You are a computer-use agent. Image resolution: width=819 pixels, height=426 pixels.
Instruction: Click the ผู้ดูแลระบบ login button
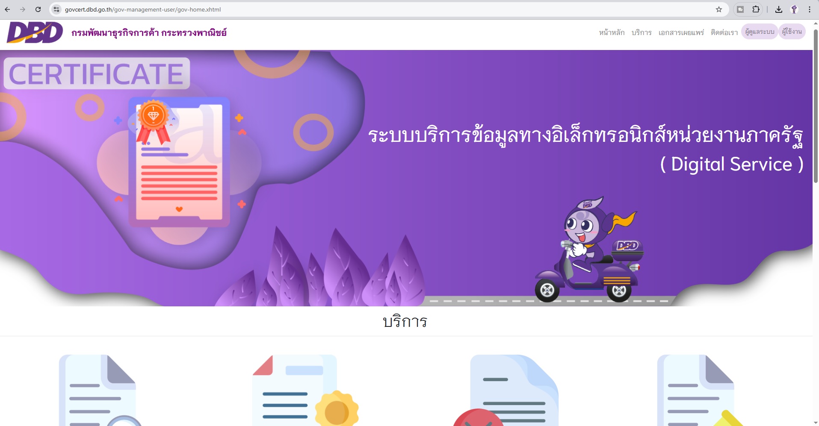[760, 32]
